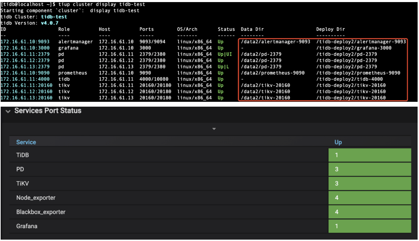Image resolution: width=419 pixels, height=241 pixels.
Task: Click the green Up value for TiDB
Action: 370,155
